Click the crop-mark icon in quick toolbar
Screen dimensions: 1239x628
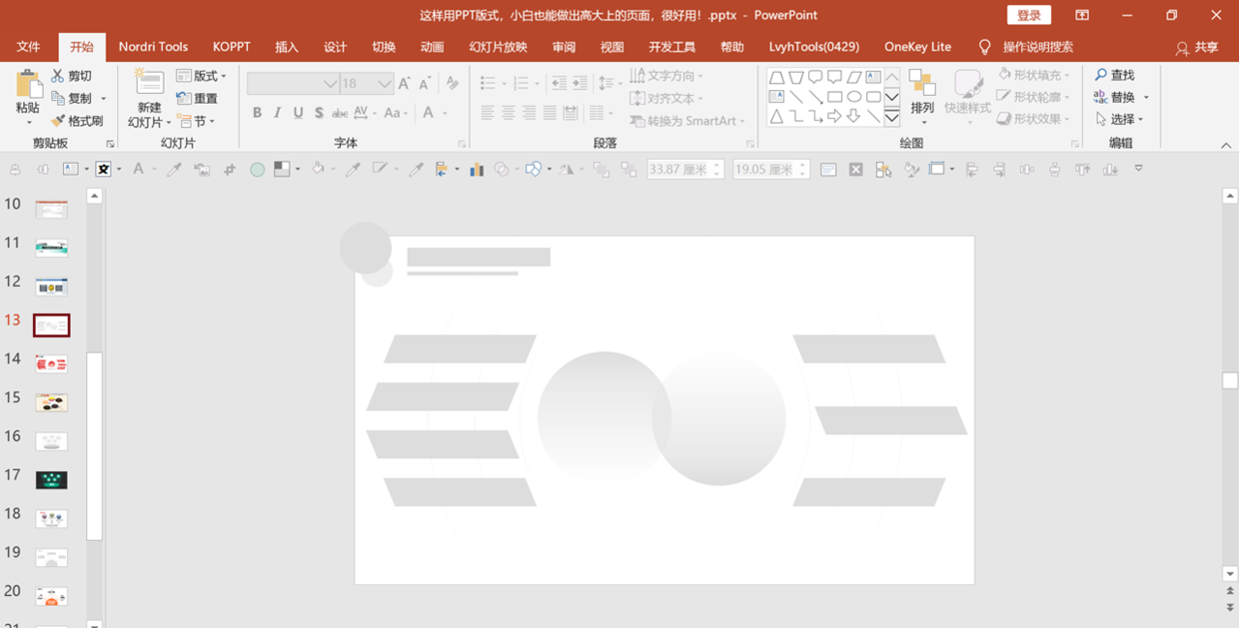click(x=229, y=170)
